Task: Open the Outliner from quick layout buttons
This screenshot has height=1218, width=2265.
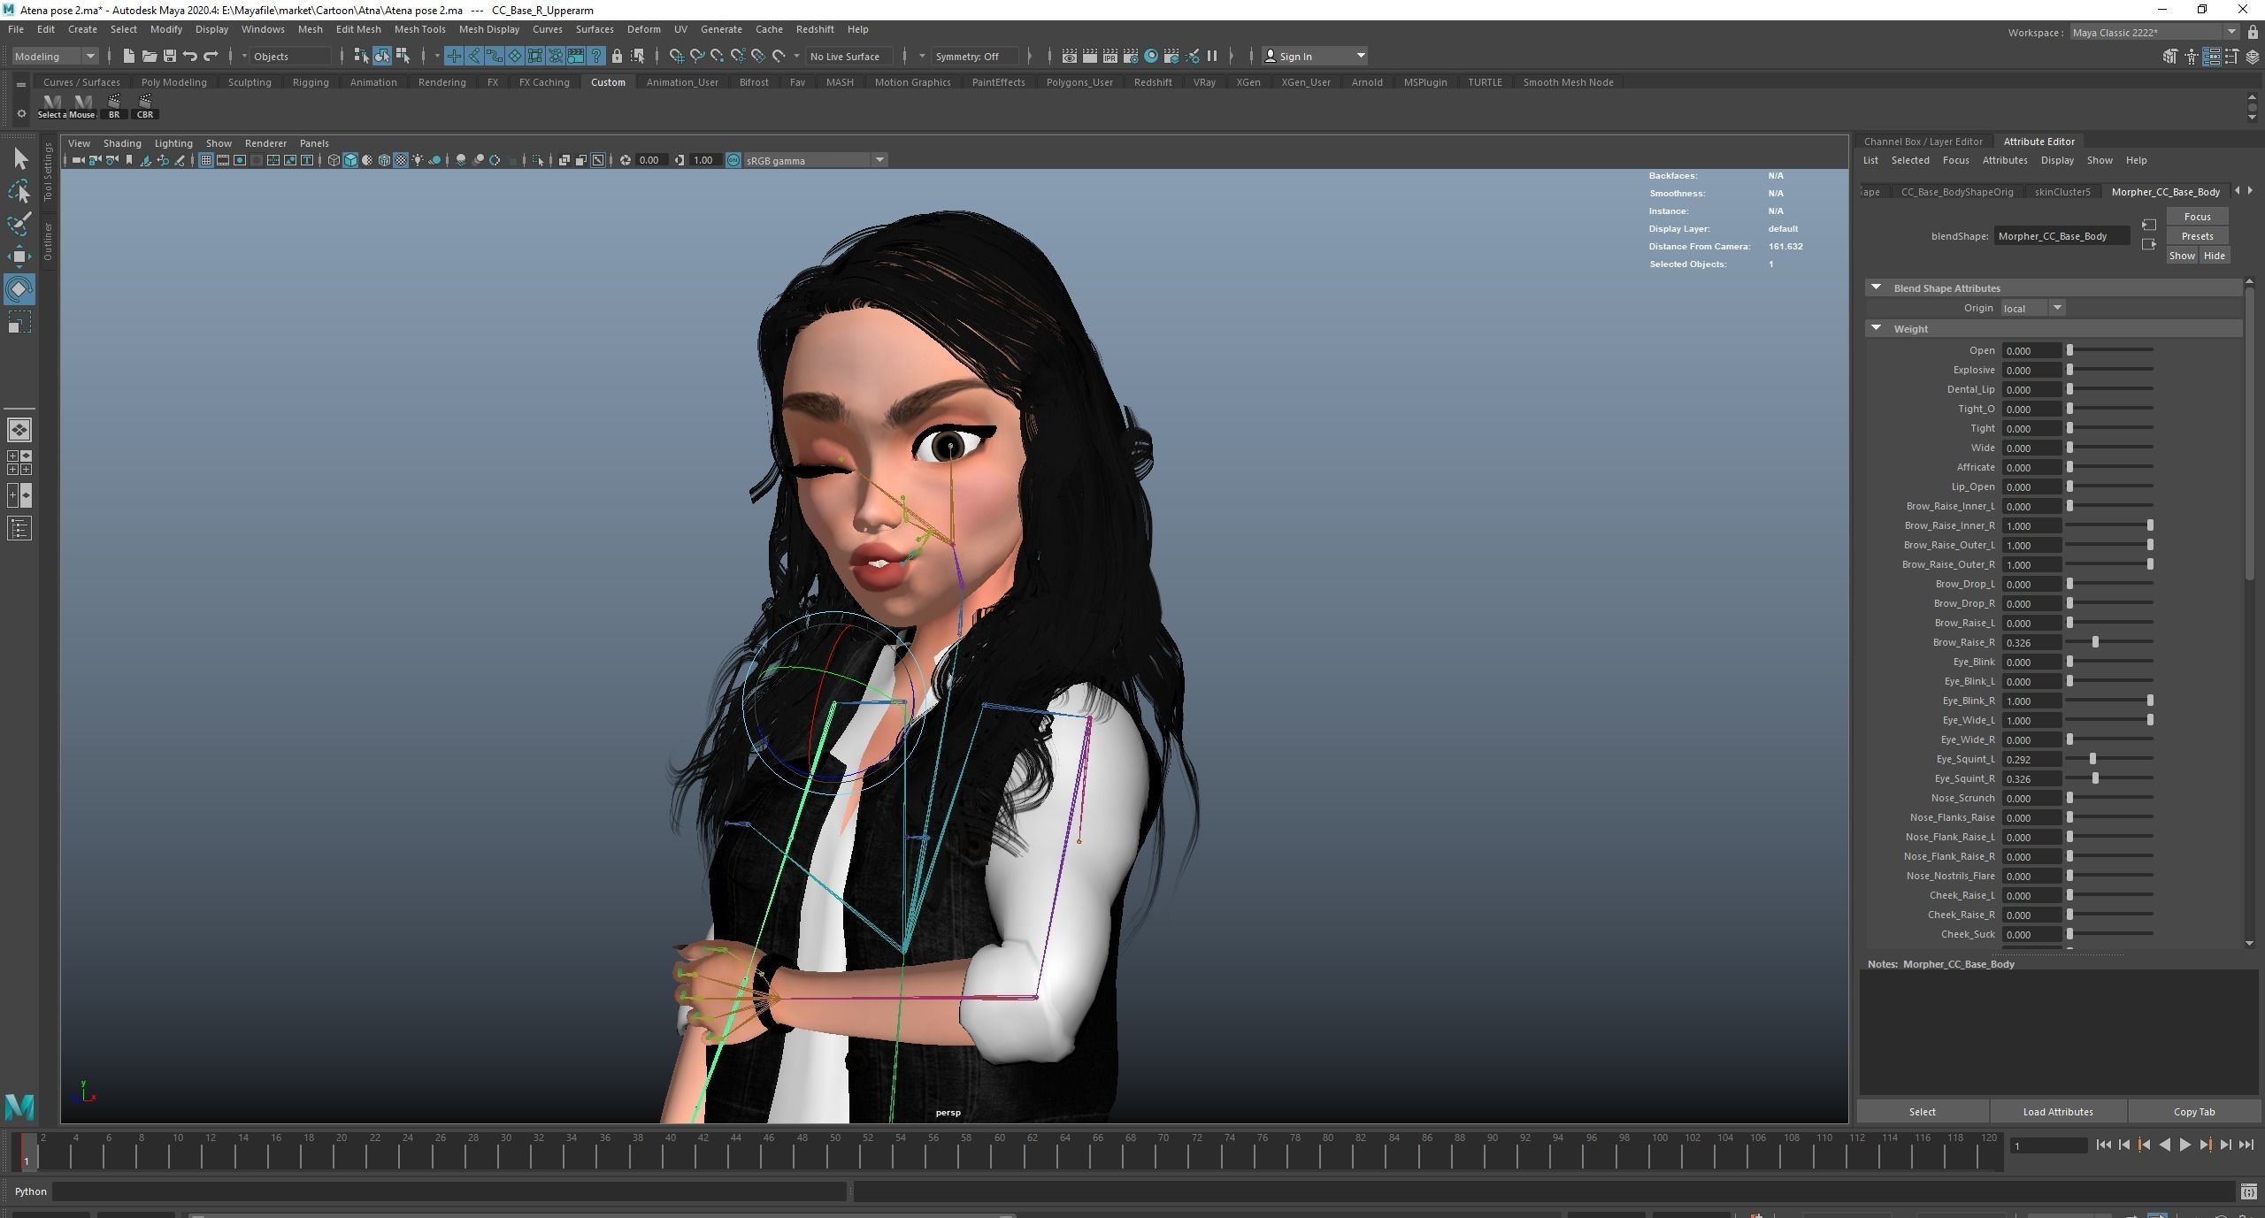Action: coord(19,529)
